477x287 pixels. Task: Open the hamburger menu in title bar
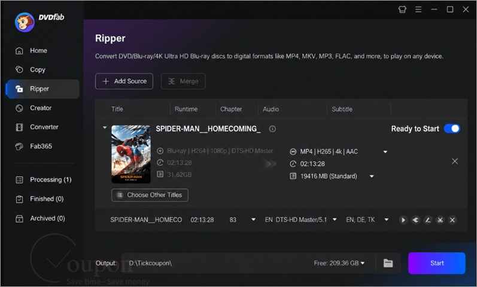[418, 10]
